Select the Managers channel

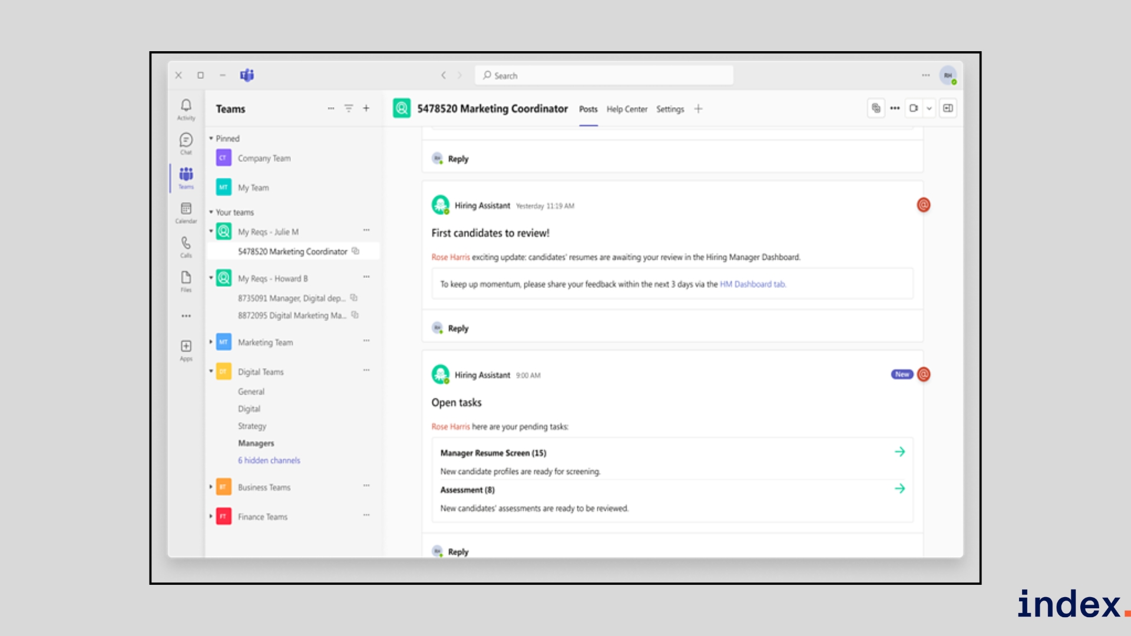(x=256, y=443)
